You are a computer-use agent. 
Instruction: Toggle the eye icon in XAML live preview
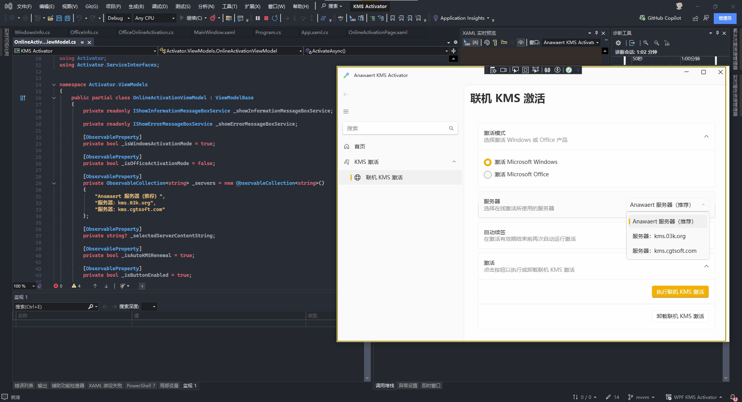(521, 43)
